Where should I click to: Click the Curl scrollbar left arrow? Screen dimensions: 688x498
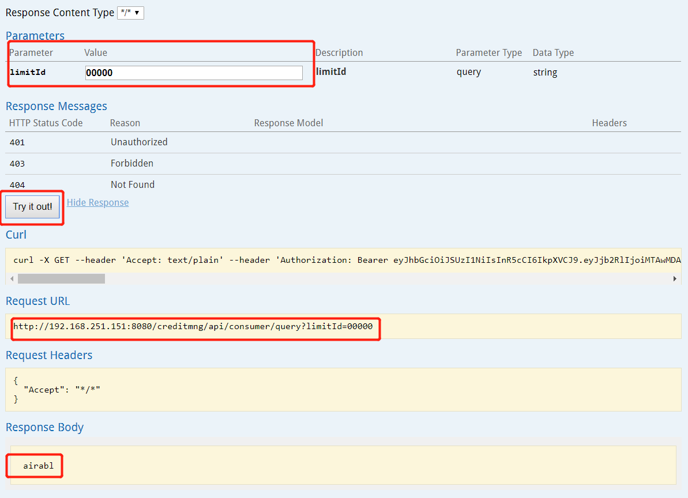(11, 278)
